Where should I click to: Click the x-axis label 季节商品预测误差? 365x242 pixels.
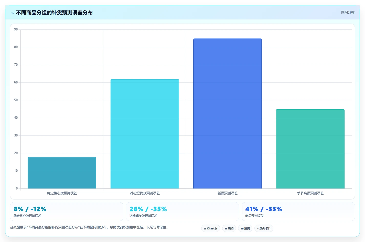pyautogui.click(x=310, y=193)
